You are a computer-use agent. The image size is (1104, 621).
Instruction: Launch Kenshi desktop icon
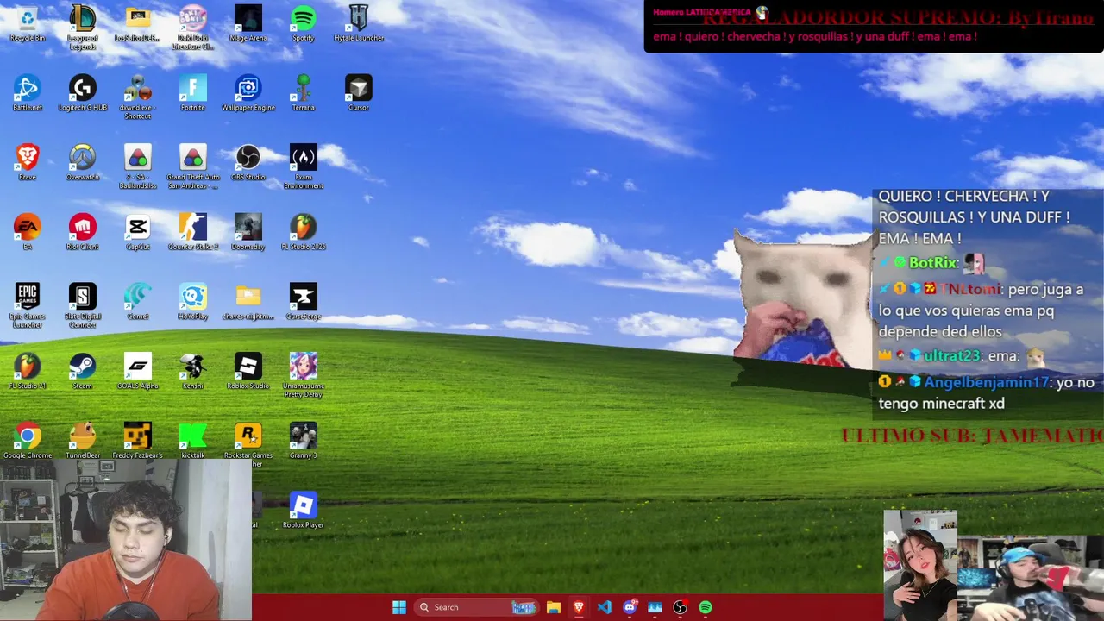[x=193, y=371]
